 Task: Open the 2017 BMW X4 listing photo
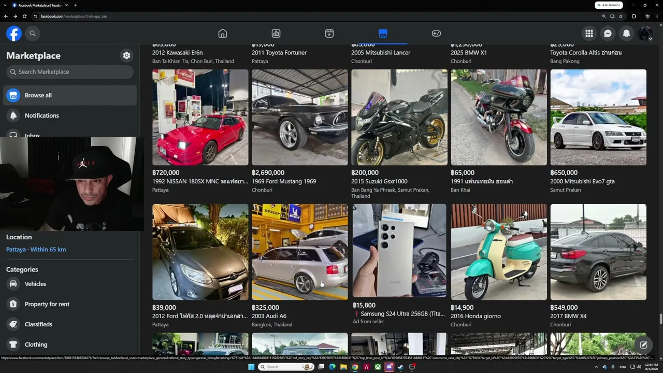[x=598, y=252]
